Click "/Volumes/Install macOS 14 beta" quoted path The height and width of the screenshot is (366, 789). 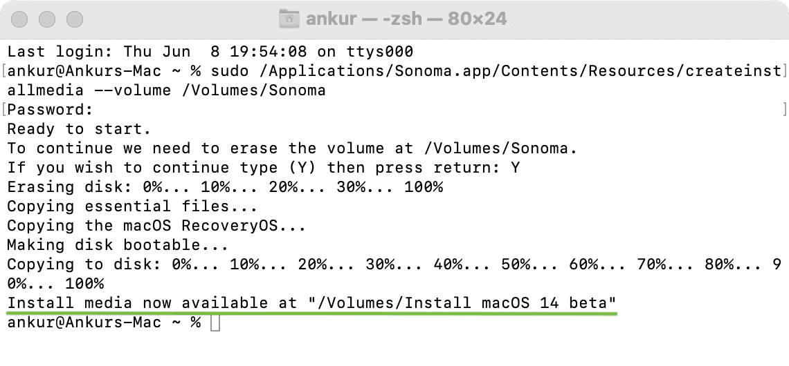point(462,302)
